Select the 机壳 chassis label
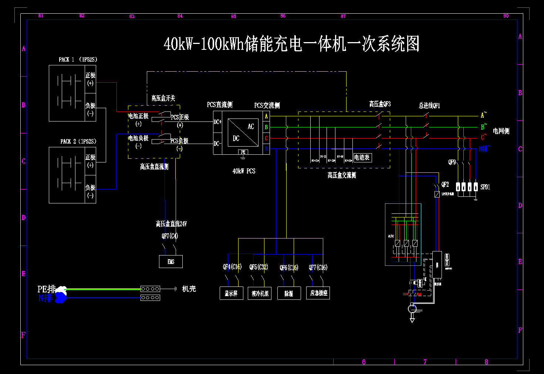The width and height of the screenshot is (544, 374). (189, 289)
